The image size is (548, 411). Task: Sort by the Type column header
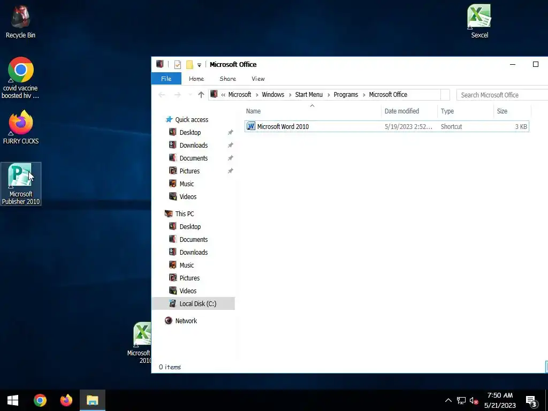(x=466, y=111)
